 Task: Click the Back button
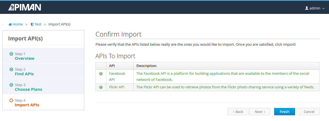click(x=238, y=112)
